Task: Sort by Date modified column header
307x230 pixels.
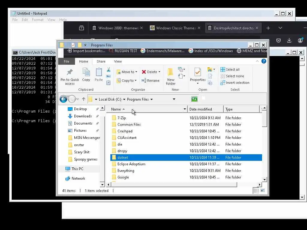Action: [x=205, y=109]
